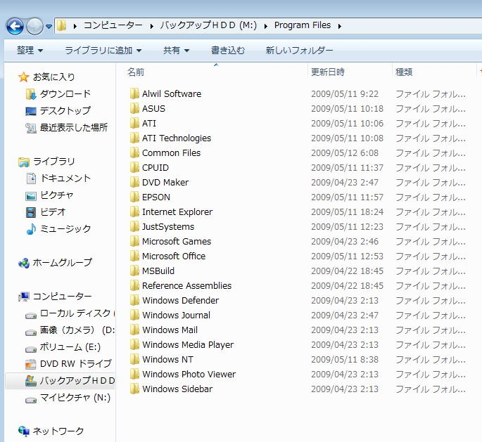
Task: Select the JustSystems folder icon
Action: (x=134, y=226)
